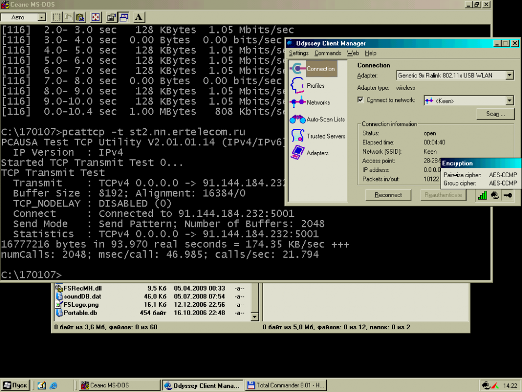Click the key encryption status icon

point(507,195)
